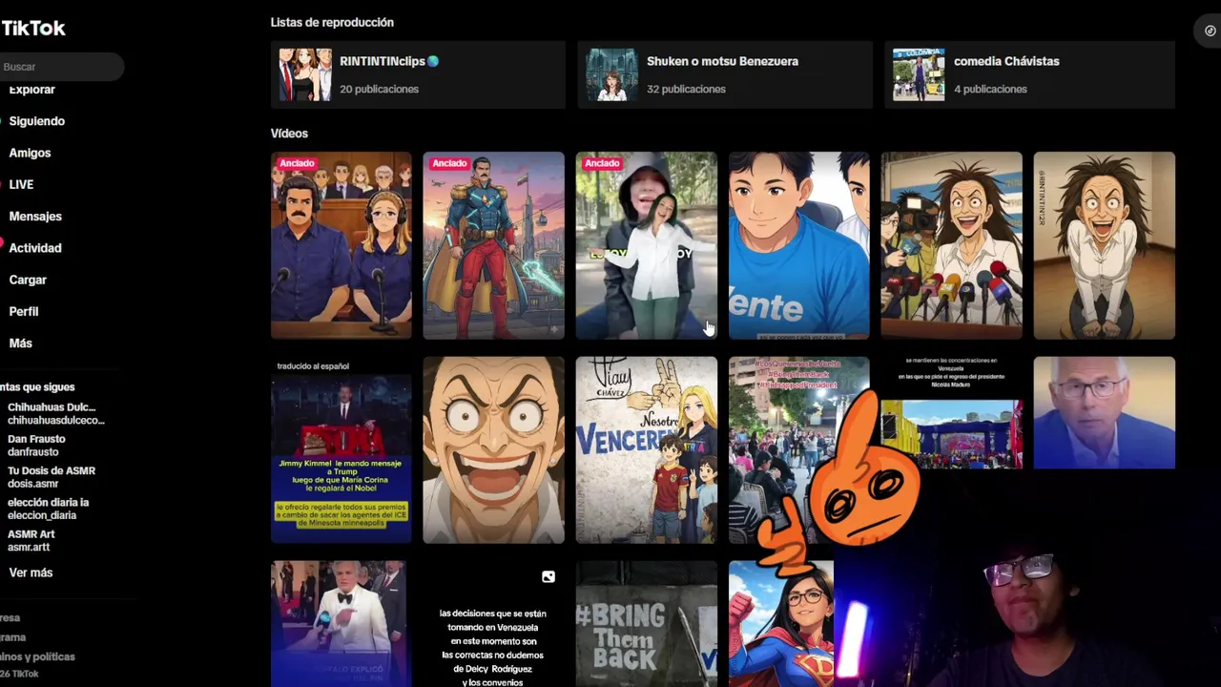Click comedia Chávistas playlist cover thumbnail
Screen dimensions: 1221x687
pyautogui.click(x=919, y=74)
